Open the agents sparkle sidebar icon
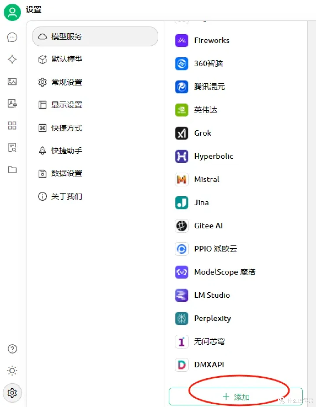This screenshot has width=316, height=407. 12,59
